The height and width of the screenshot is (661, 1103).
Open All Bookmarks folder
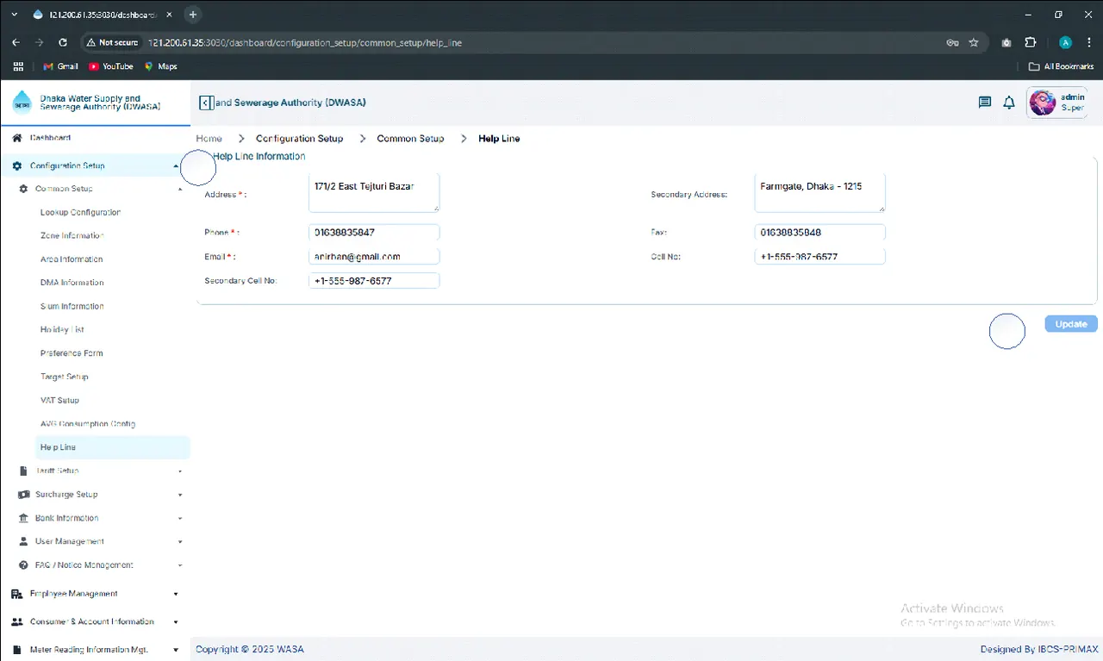pos(1061,66)
